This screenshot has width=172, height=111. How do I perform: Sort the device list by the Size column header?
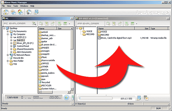click(142, 28)
